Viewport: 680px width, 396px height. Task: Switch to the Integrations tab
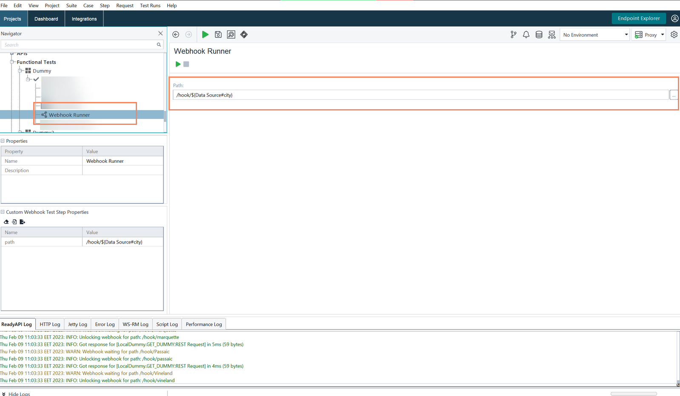pyautogui.click(x=84, y=19)
